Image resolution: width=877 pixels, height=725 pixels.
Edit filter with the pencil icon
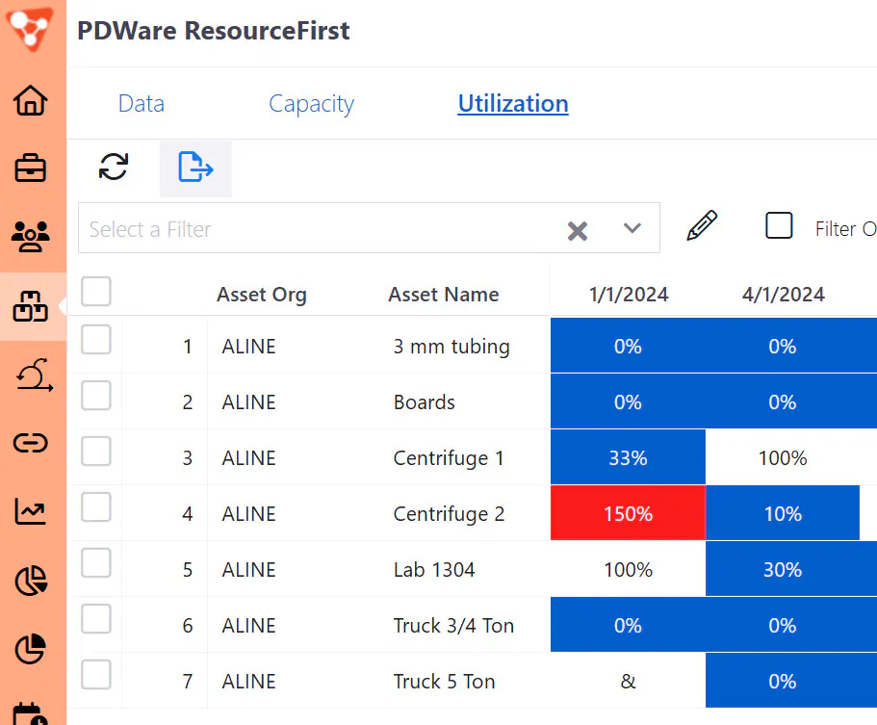(702, 225)
